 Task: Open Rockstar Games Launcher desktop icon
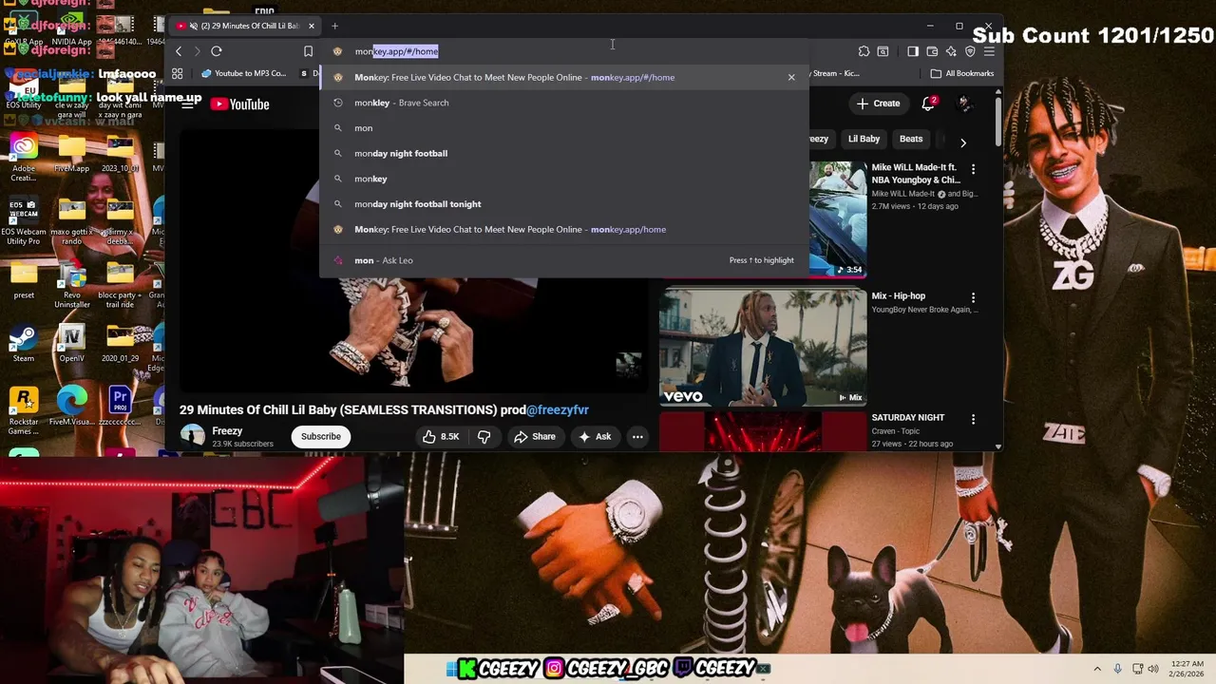[24, 412]
